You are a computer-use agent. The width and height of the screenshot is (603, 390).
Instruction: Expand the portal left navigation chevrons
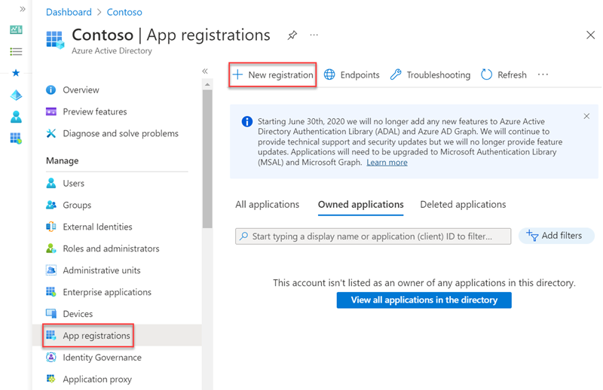(x=23, y=9)
